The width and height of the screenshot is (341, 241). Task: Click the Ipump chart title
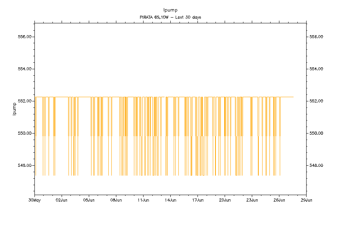point(170,10)
